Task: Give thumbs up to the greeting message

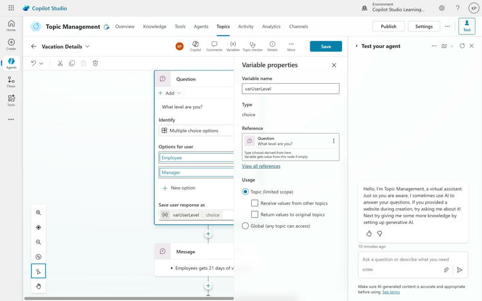Action: (x=369, y=234)
